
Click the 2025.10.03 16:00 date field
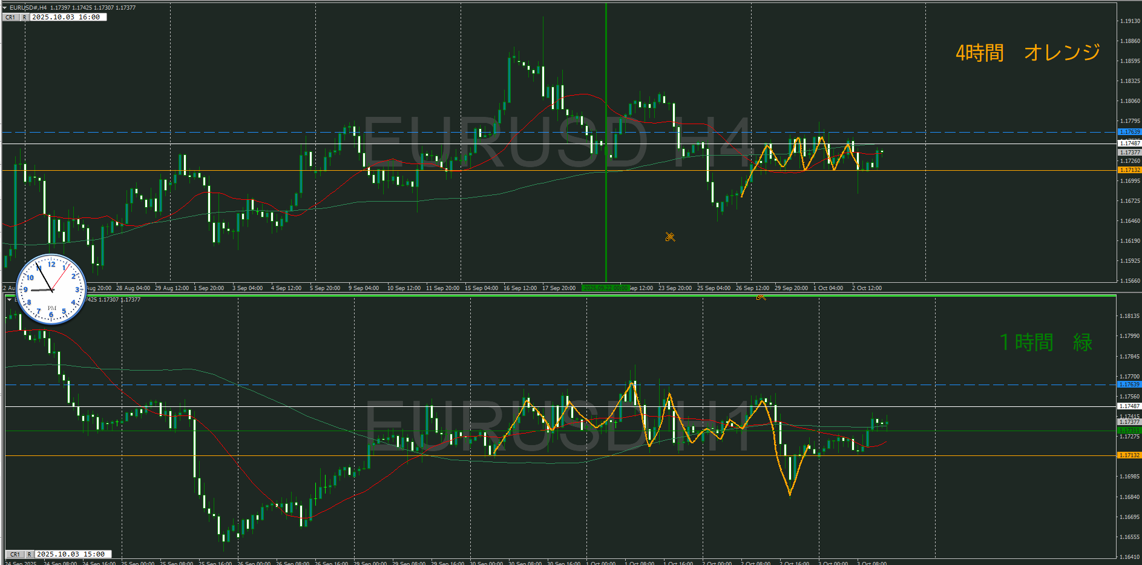point(68,18)
